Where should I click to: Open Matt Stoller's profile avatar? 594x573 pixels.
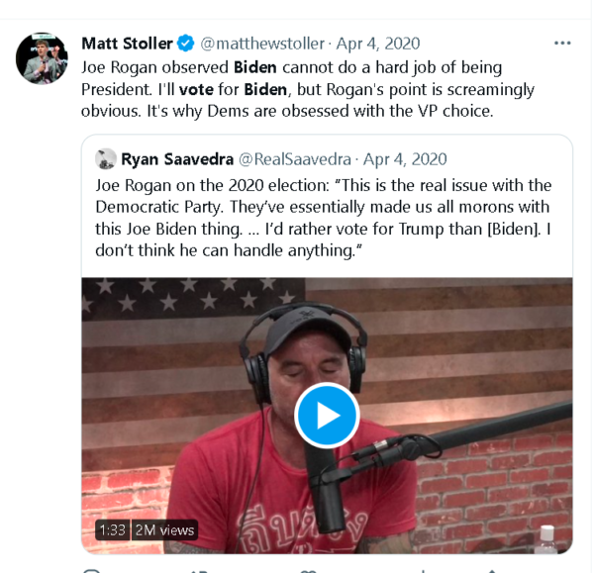(42, 58)
